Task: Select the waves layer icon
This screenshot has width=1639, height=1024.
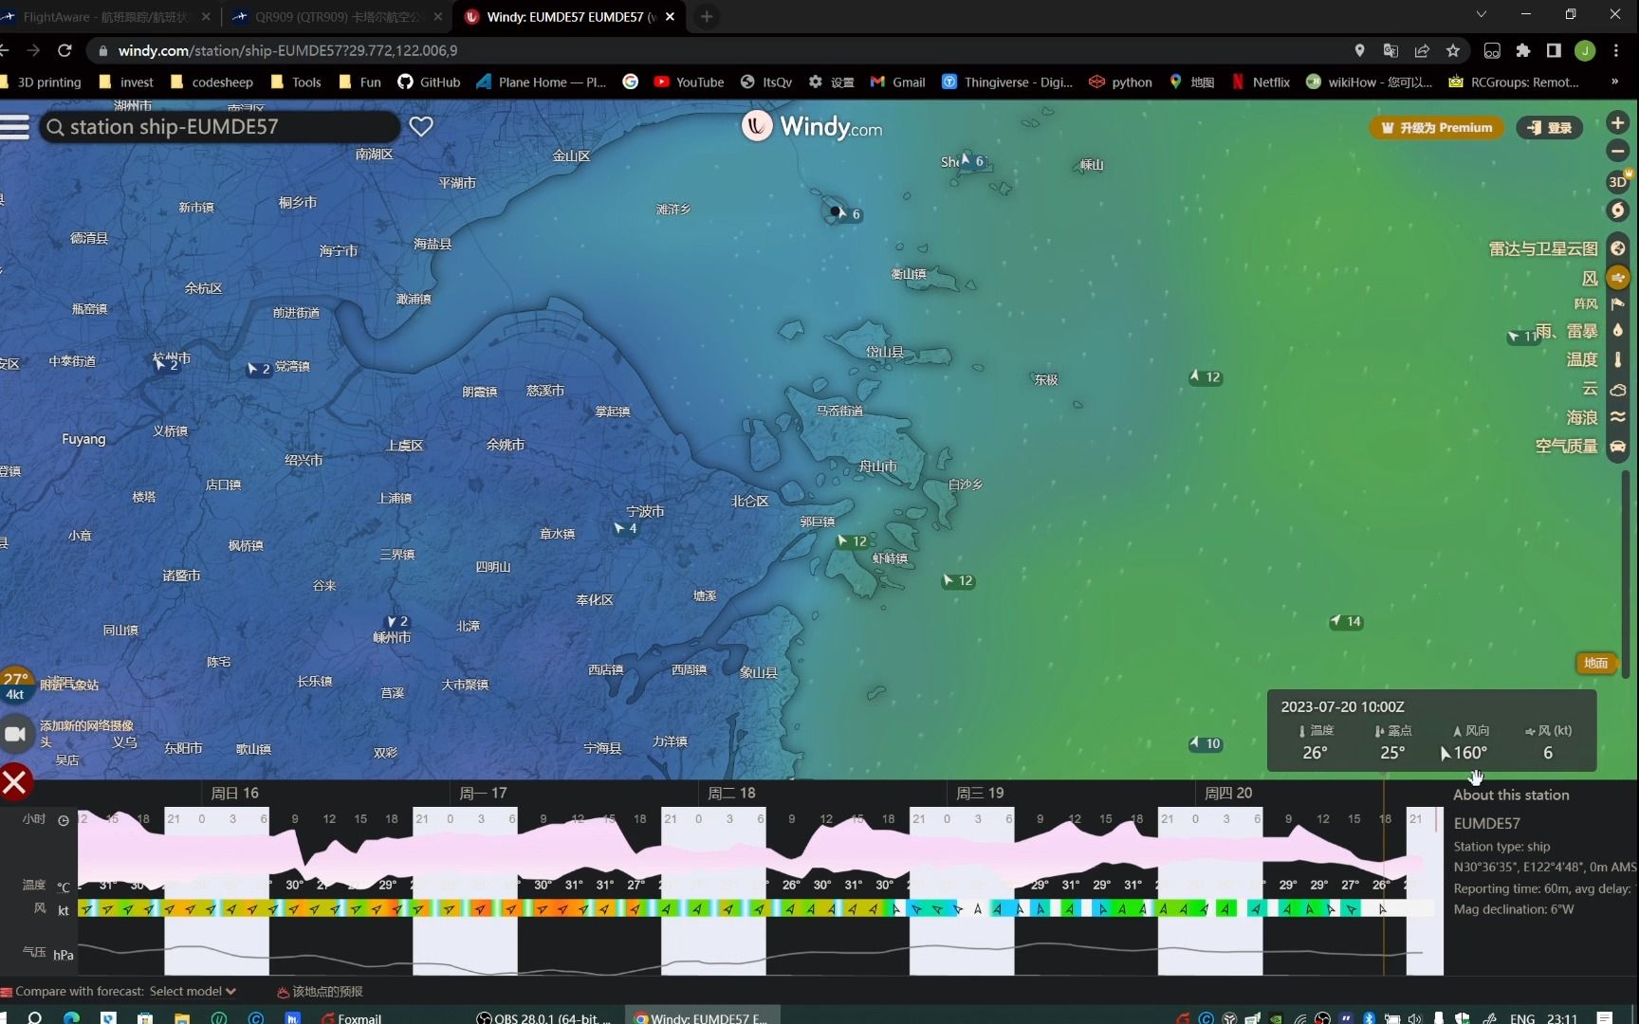Action: (x=1618, y=417)
